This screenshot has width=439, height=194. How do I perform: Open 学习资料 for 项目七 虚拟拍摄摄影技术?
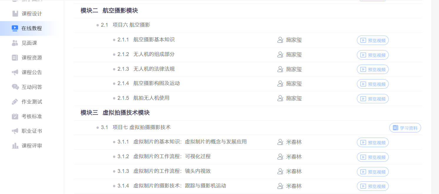[405, 128]
